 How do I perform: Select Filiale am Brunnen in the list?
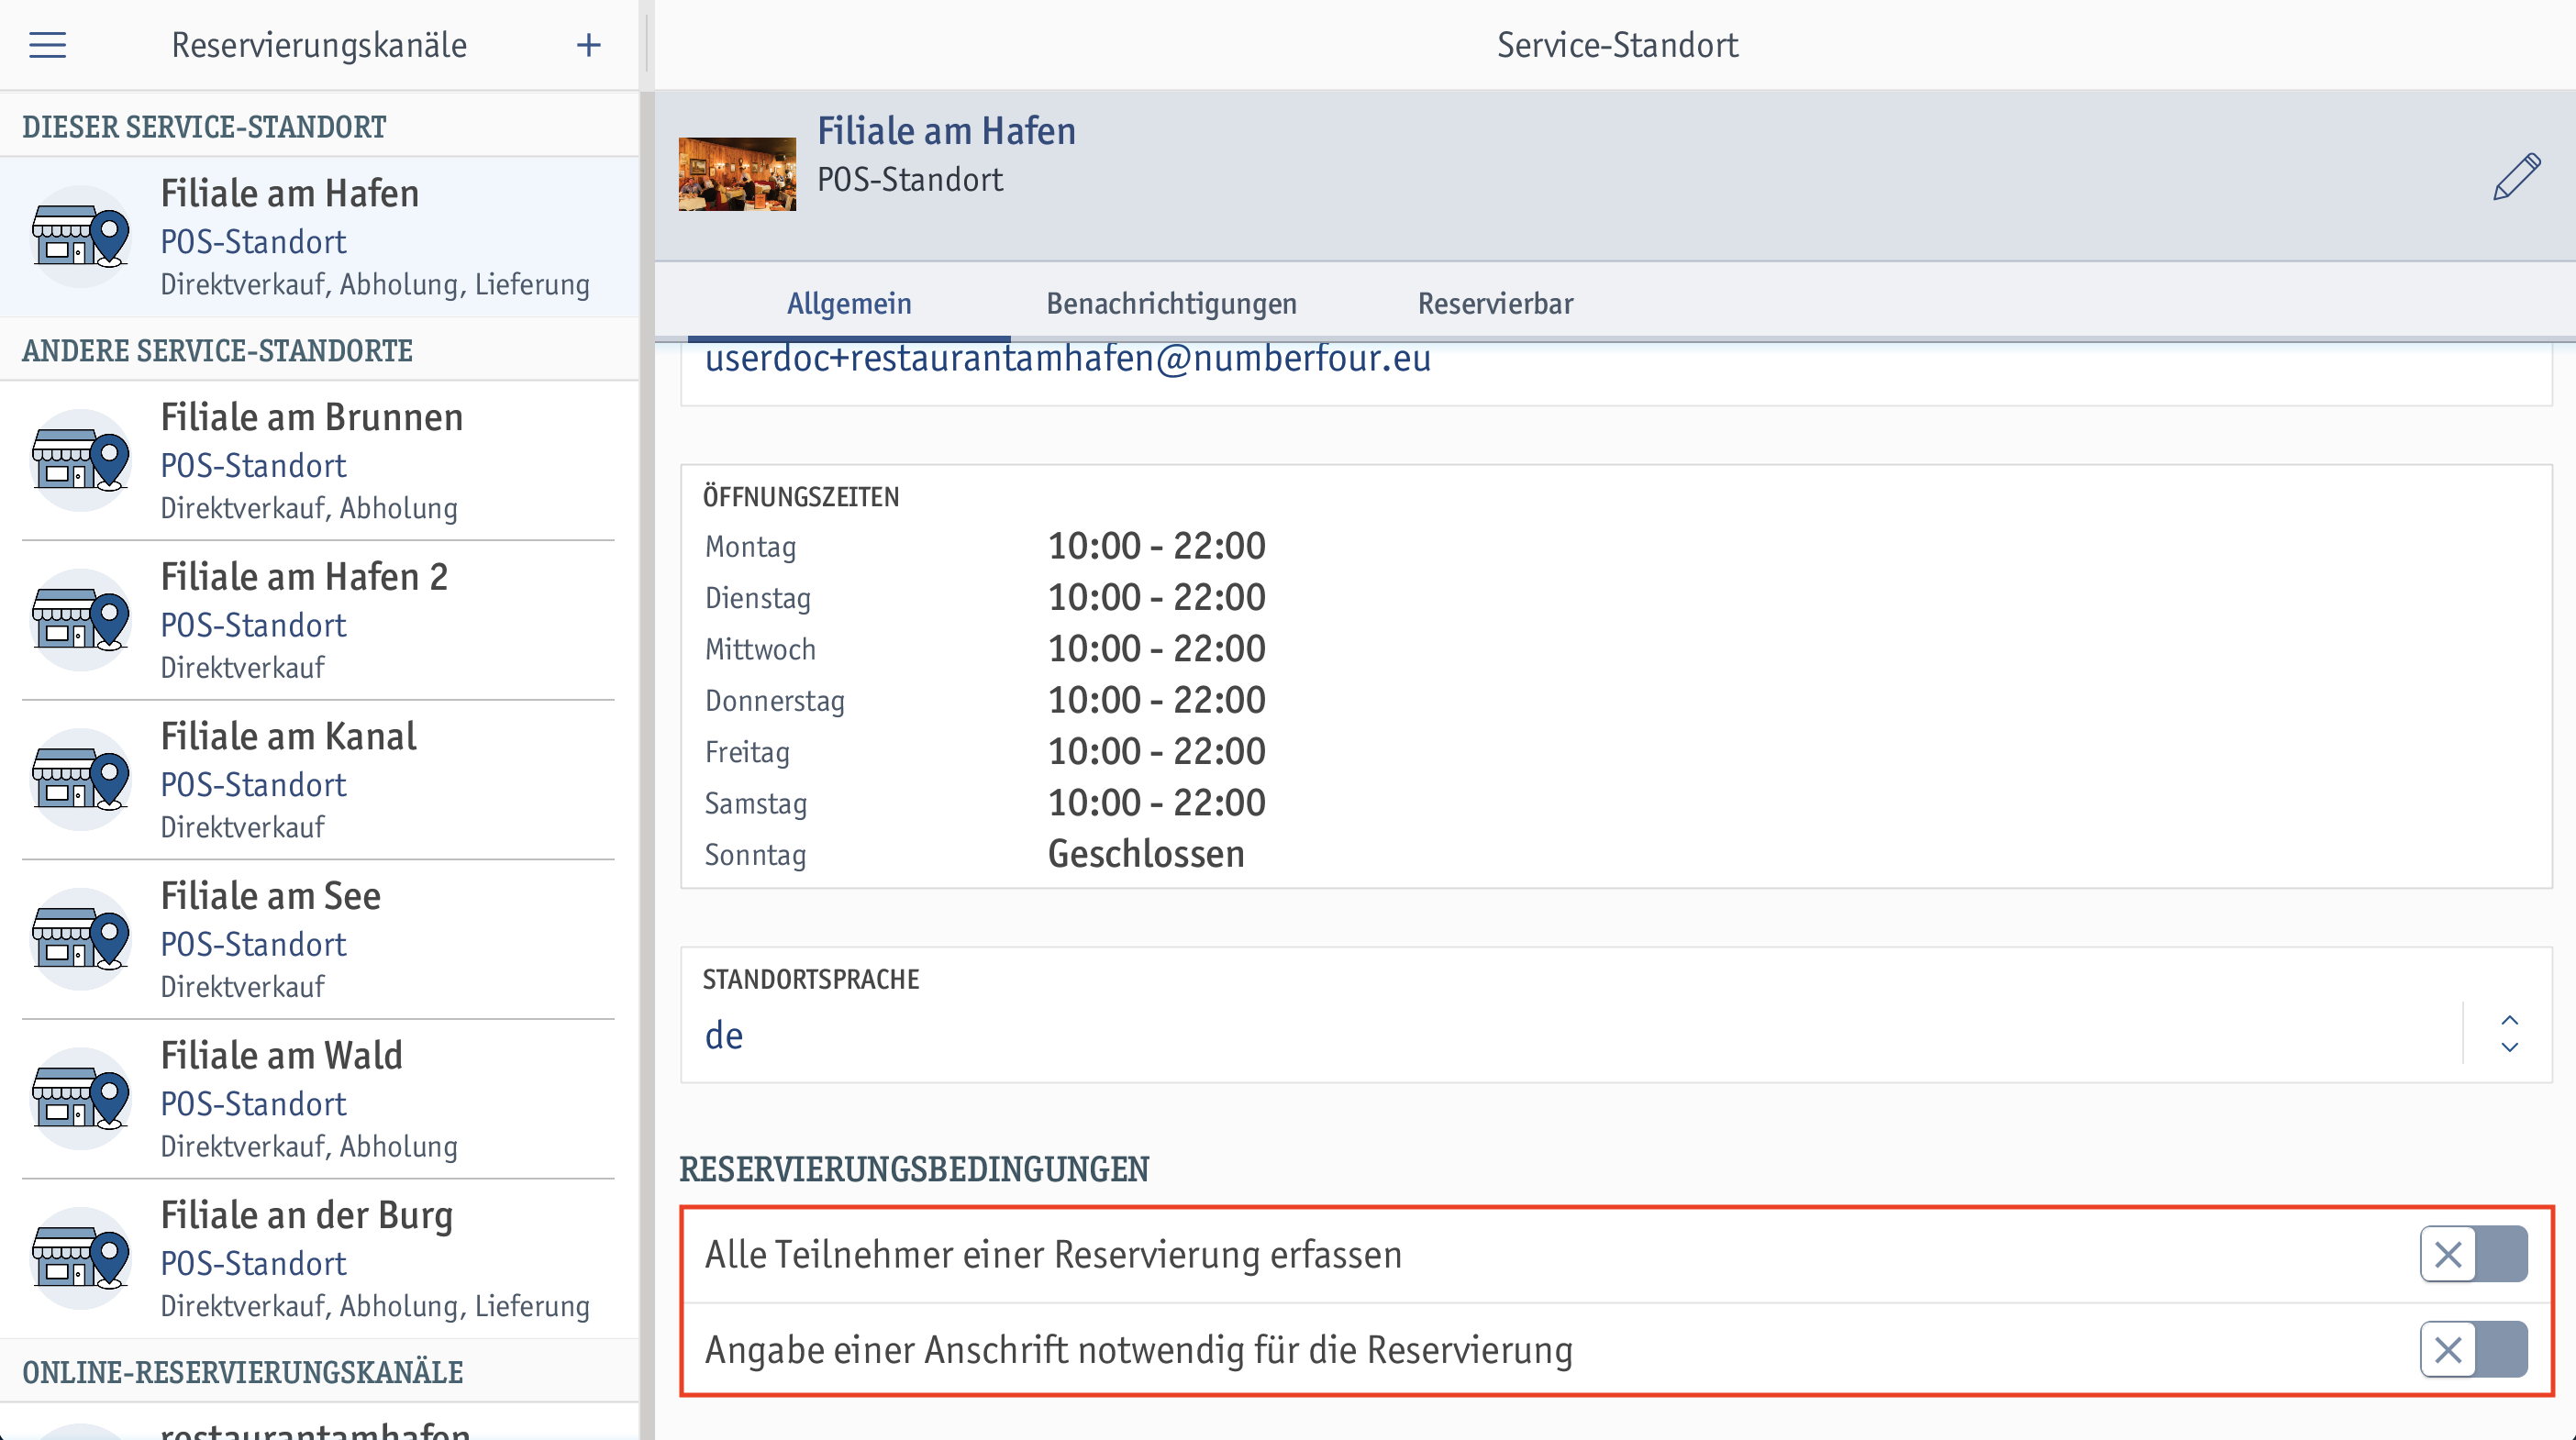[x=319, y=461]
